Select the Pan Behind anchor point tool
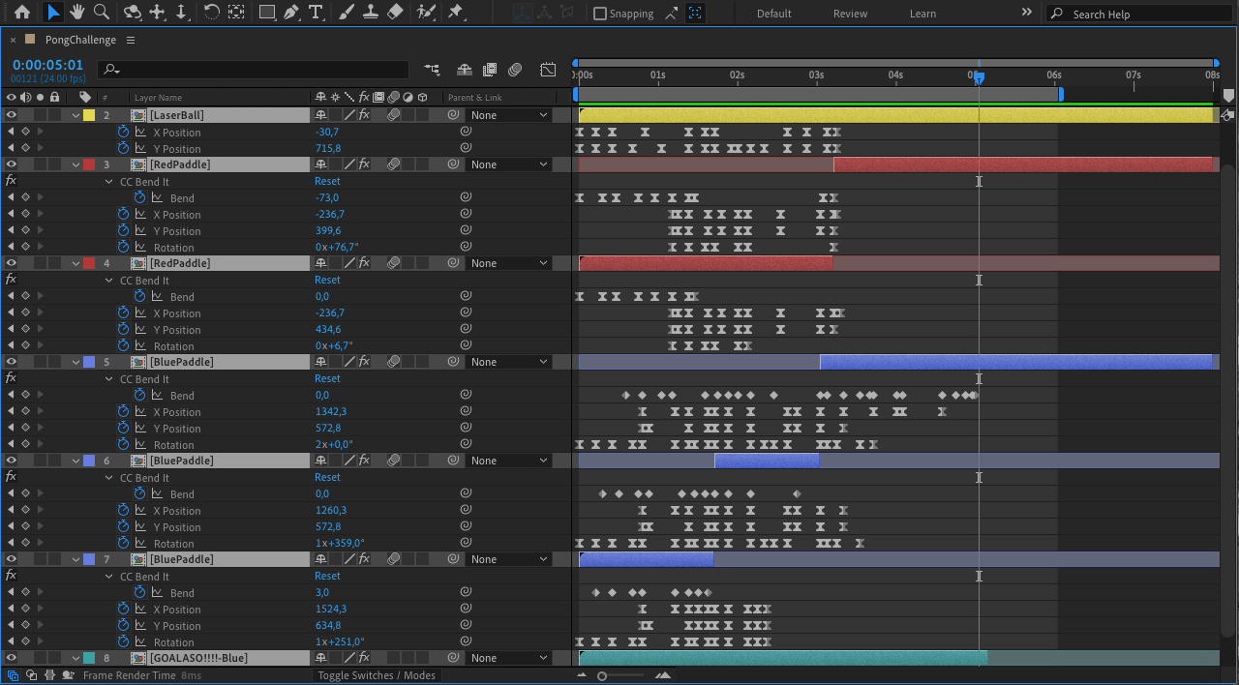This screenshot has height=685, width=1239. pyautogui.click(x=236, y=13)
